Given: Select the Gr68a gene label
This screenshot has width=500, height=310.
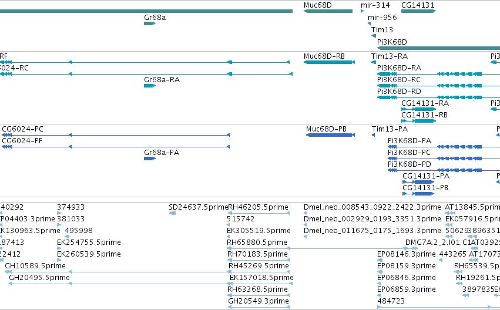Looking at the screenshot, I should [x=155, y=18].
